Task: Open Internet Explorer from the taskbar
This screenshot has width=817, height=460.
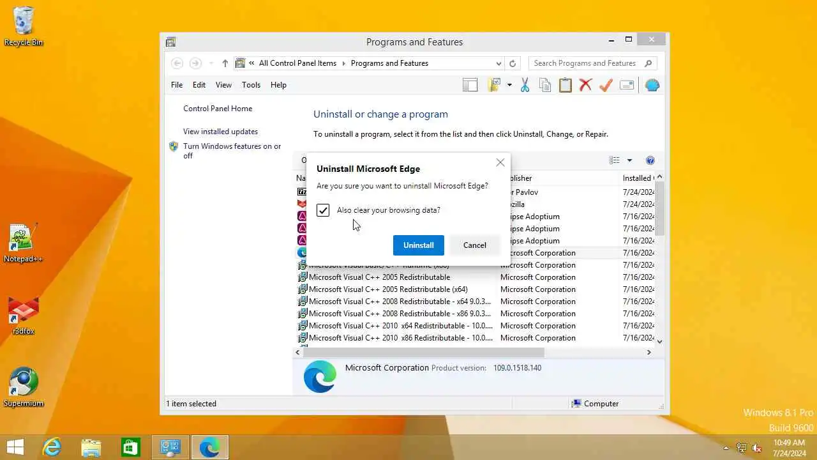Action: coord(51,447)
